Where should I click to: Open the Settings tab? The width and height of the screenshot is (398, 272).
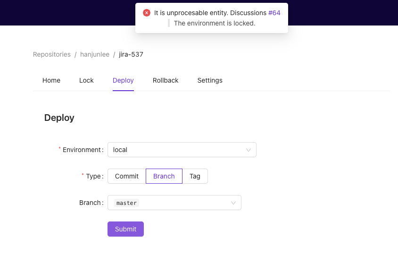click(x=210, y=80)
